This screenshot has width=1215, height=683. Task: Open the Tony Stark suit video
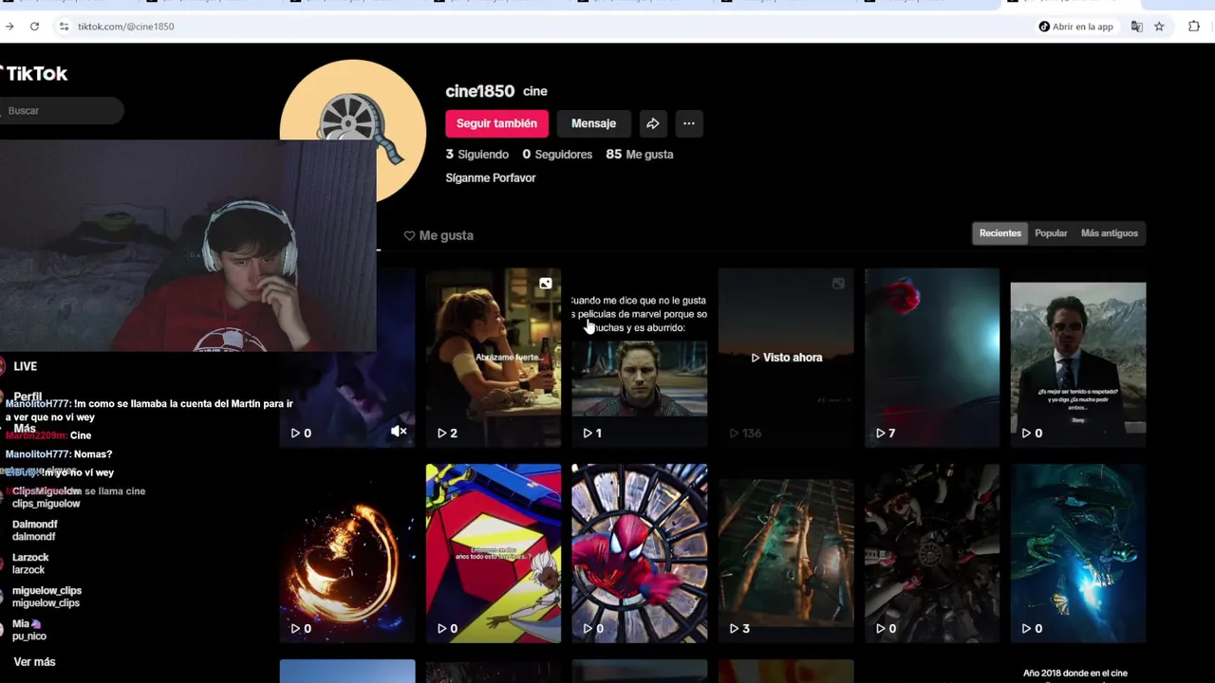tap(1078, 358)
